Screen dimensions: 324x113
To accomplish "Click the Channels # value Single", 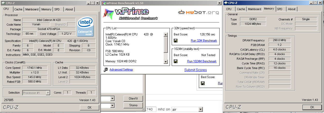I will point(306,19).
